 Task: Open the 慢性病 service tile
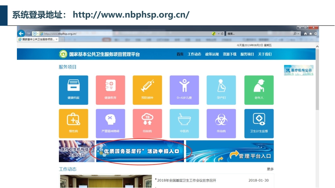coord(73,123)
